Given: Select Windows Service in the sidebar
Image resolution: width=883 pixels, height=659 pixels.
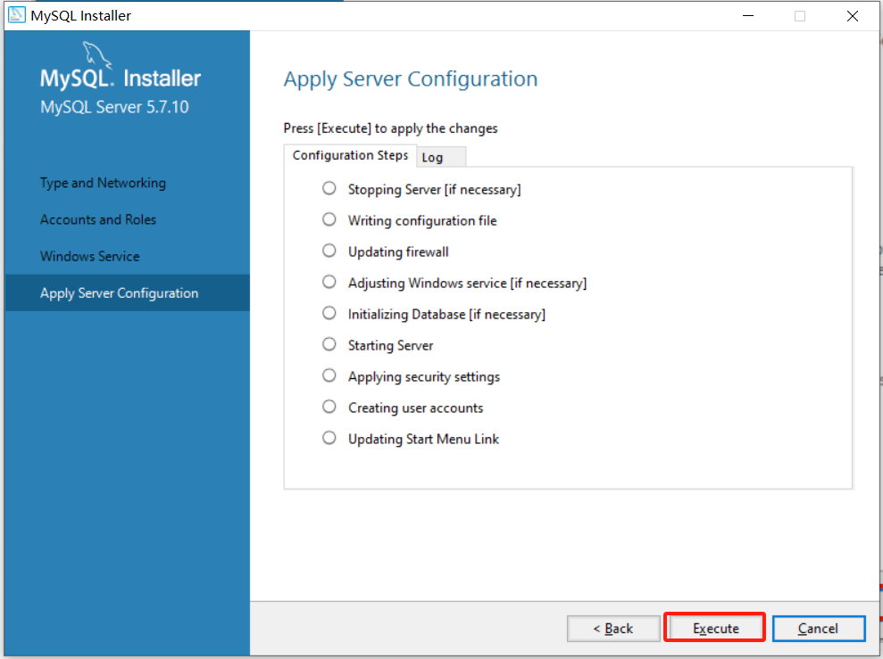Looking at the screenshot, I should coord(90,256).
